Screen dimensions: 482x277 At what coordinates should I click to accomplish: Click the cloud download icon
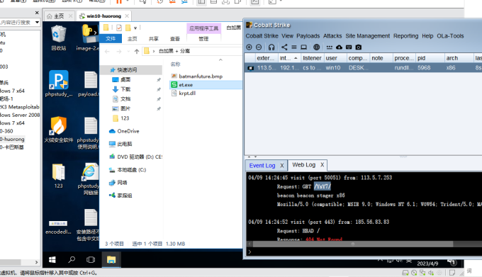point(339,47)
